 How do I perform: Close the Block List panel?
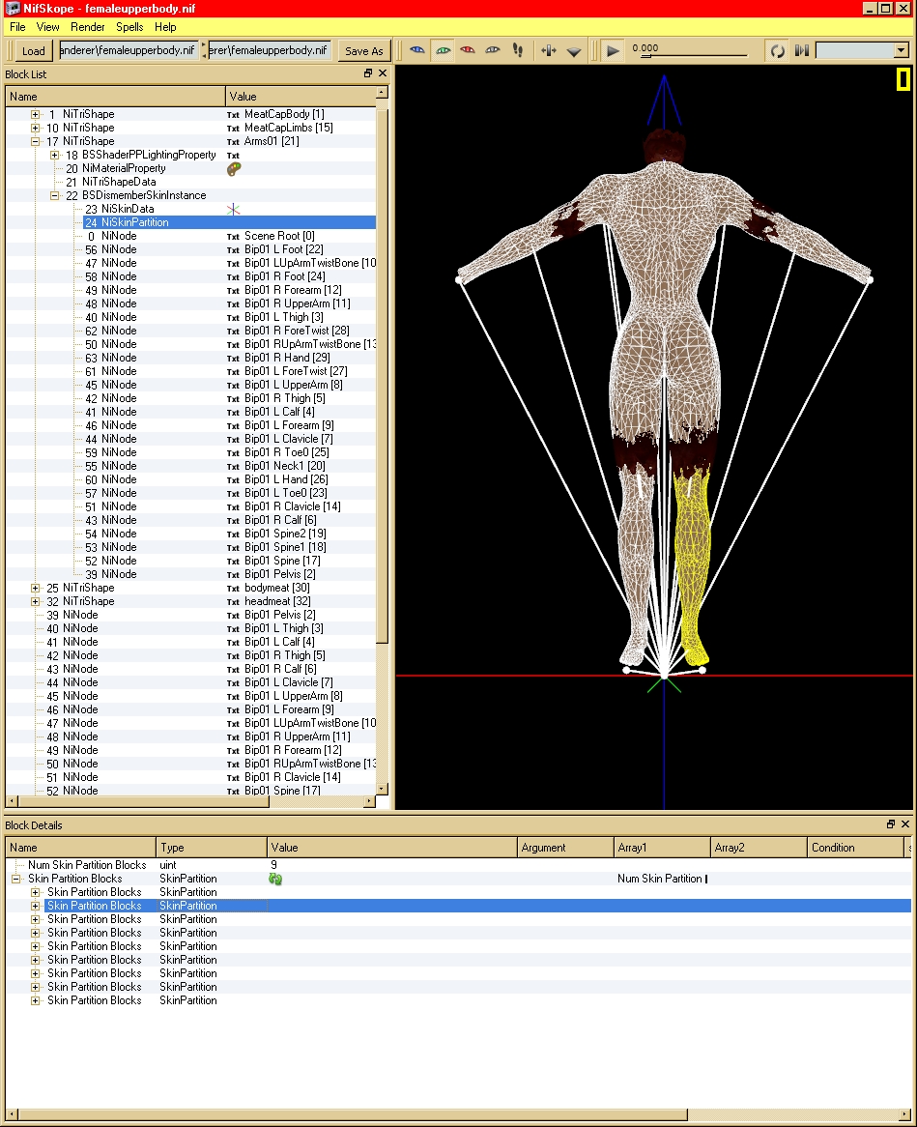(383, 73)
